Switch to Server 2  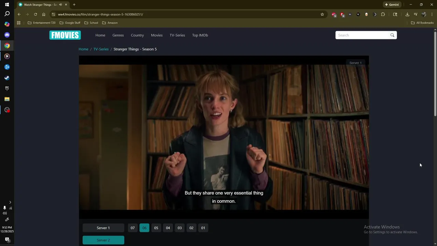pos(103,240)
